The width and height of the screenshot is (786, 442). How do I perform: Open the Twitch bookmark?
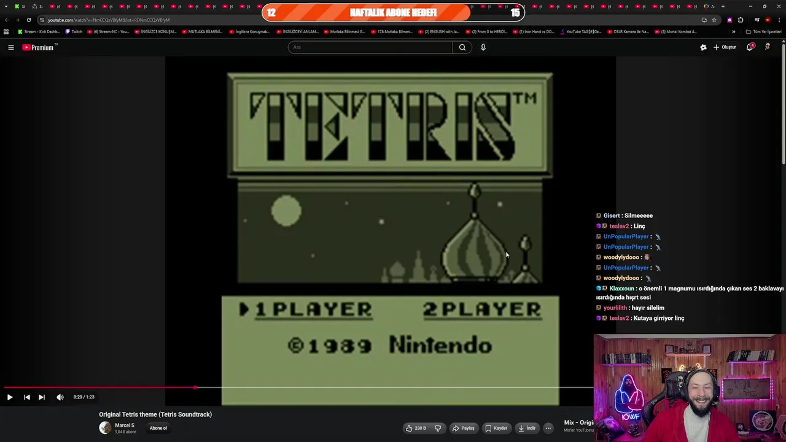pos(74,32)
